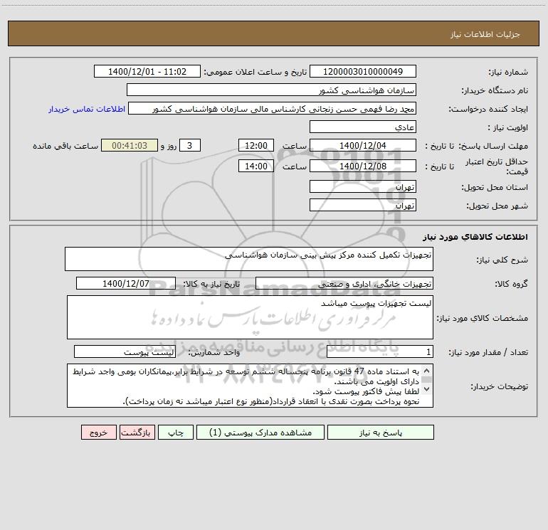Click the پاسخ به نیاز button
This screenshot has height=530, width=548.
tap(381, 433)
